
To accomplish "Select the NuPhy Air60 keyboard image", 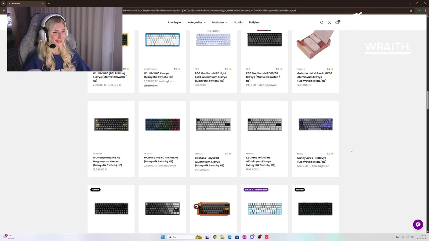I will (x=315, y=125).
